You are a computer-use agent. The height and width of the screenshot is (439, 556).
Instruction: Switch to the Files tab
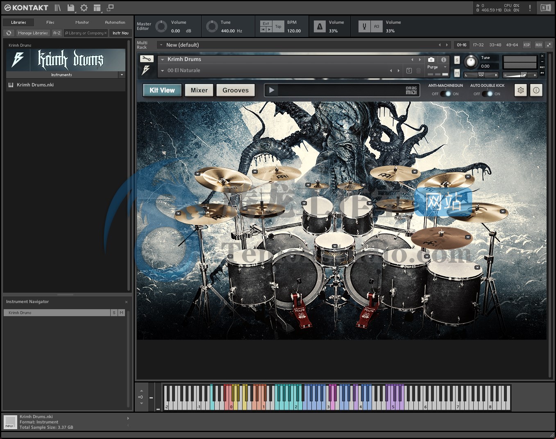[50, 23]
